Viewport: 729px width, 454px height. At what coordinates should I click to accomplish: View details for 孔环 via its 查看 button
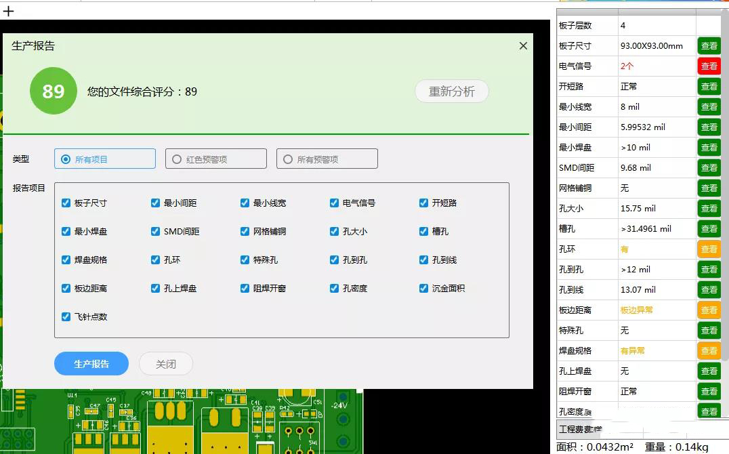click(x=709, y=249)
